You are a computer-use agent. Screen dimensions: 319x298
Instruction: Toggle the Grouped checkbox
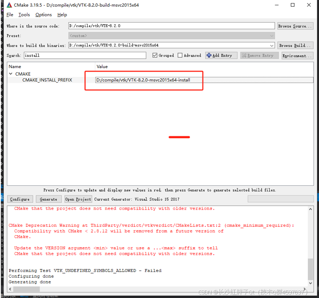pyautogui.click(x=155, y=55)
